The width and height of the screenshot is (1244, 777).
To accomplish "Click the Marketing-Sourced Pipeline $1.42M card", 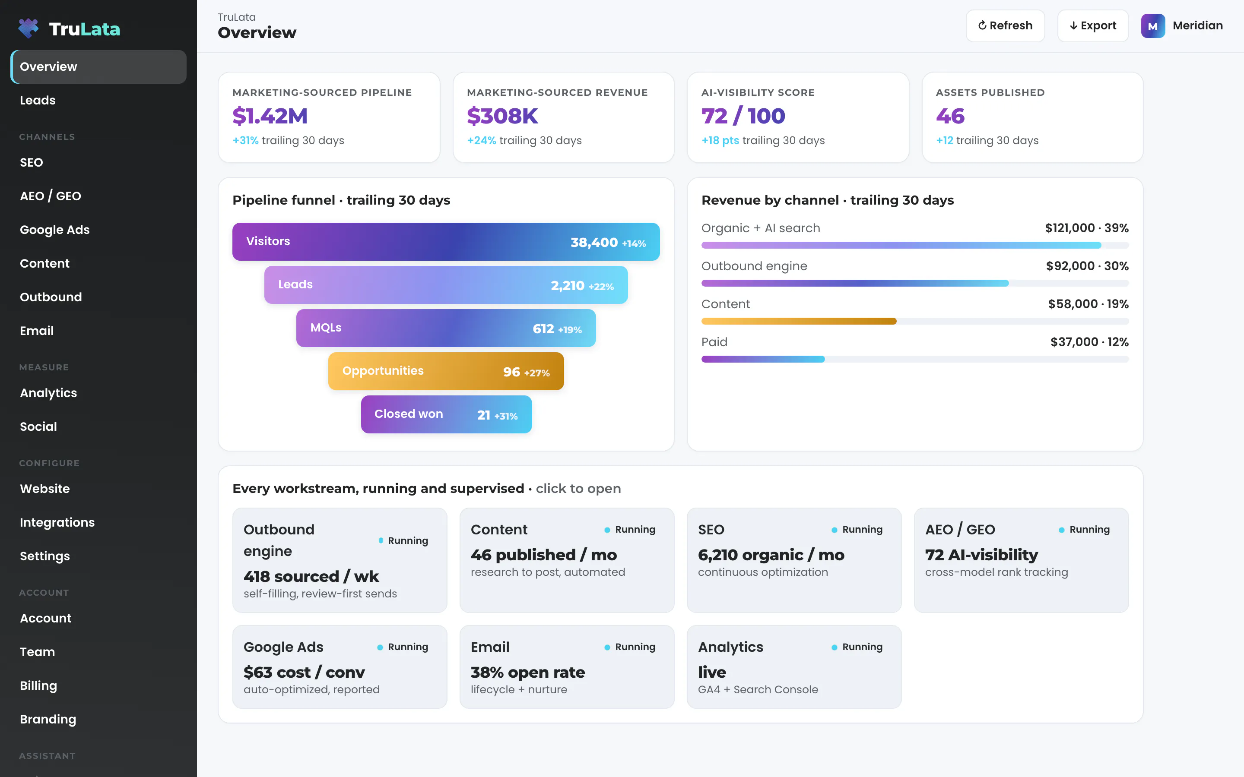I will tap(329, 117).
